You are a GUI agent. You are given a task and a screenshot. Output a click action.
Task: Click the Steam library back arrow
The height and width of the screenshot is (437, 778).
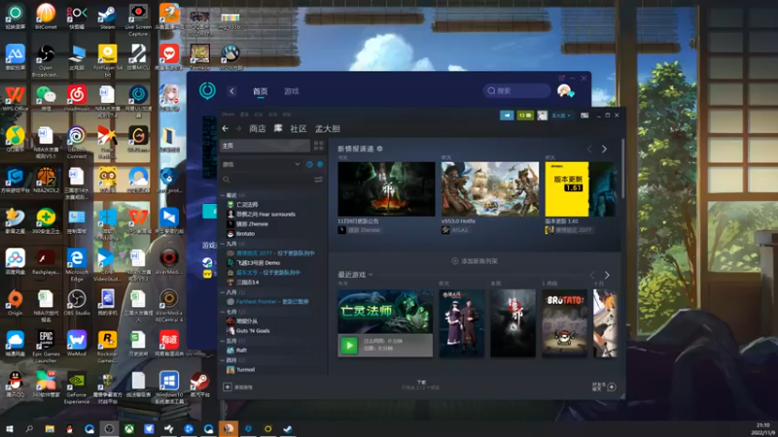(226, 128)
